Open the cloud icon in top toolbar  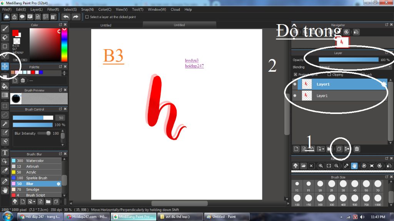pos(7,17)
